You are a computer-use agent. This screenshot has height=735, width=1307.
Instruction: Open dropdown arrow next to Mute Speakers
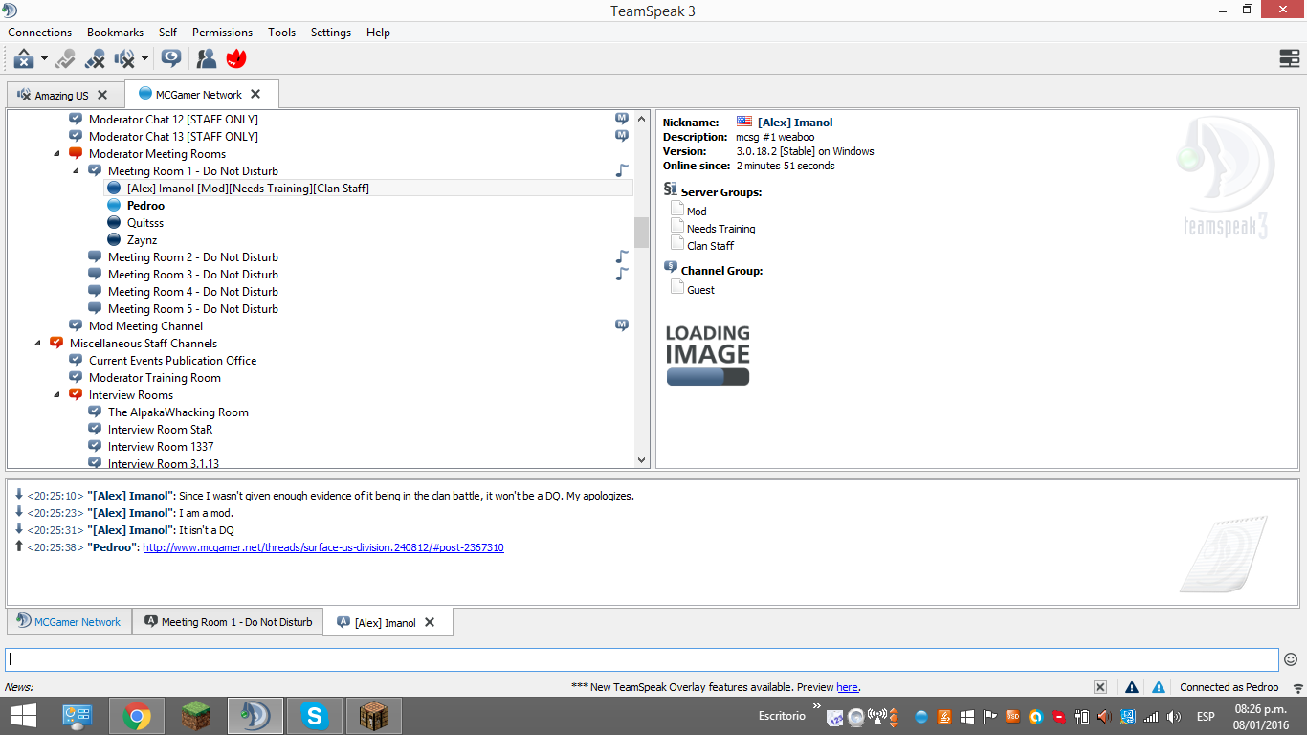tap(144, 59)
